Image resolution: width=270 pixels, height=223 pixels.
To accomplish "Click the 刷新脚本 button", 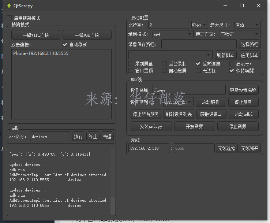I will point(226,55).
